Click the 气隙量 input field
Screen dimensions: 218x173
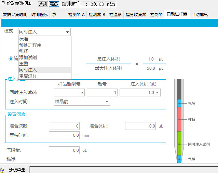(64, 150)
